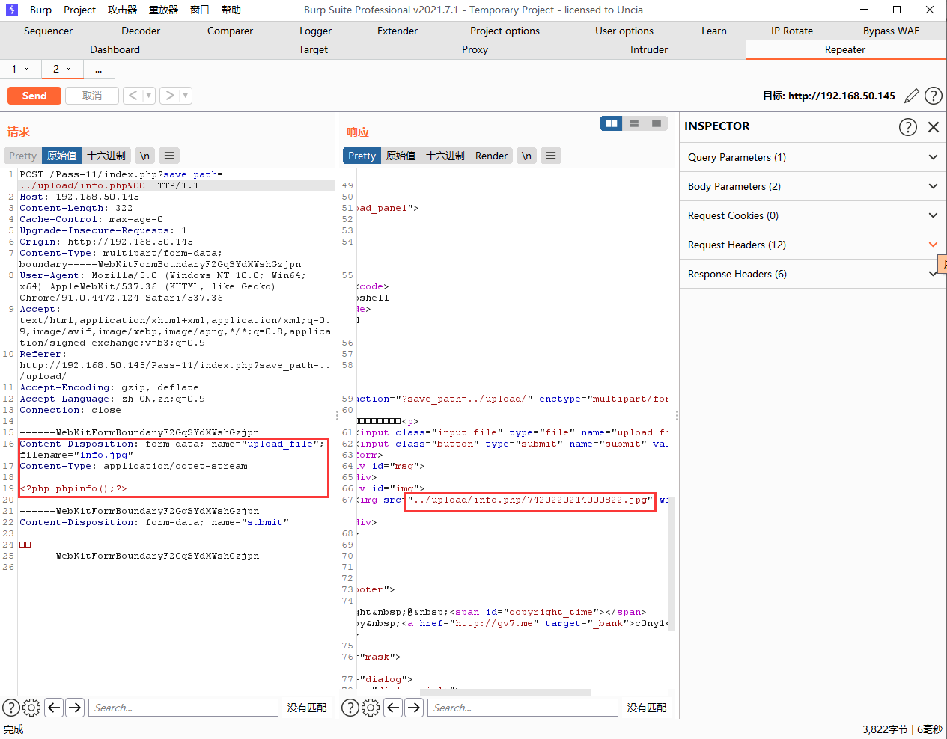Screen dimensions: 947x739
Task: Click the response search field
Action: [523, 708]
